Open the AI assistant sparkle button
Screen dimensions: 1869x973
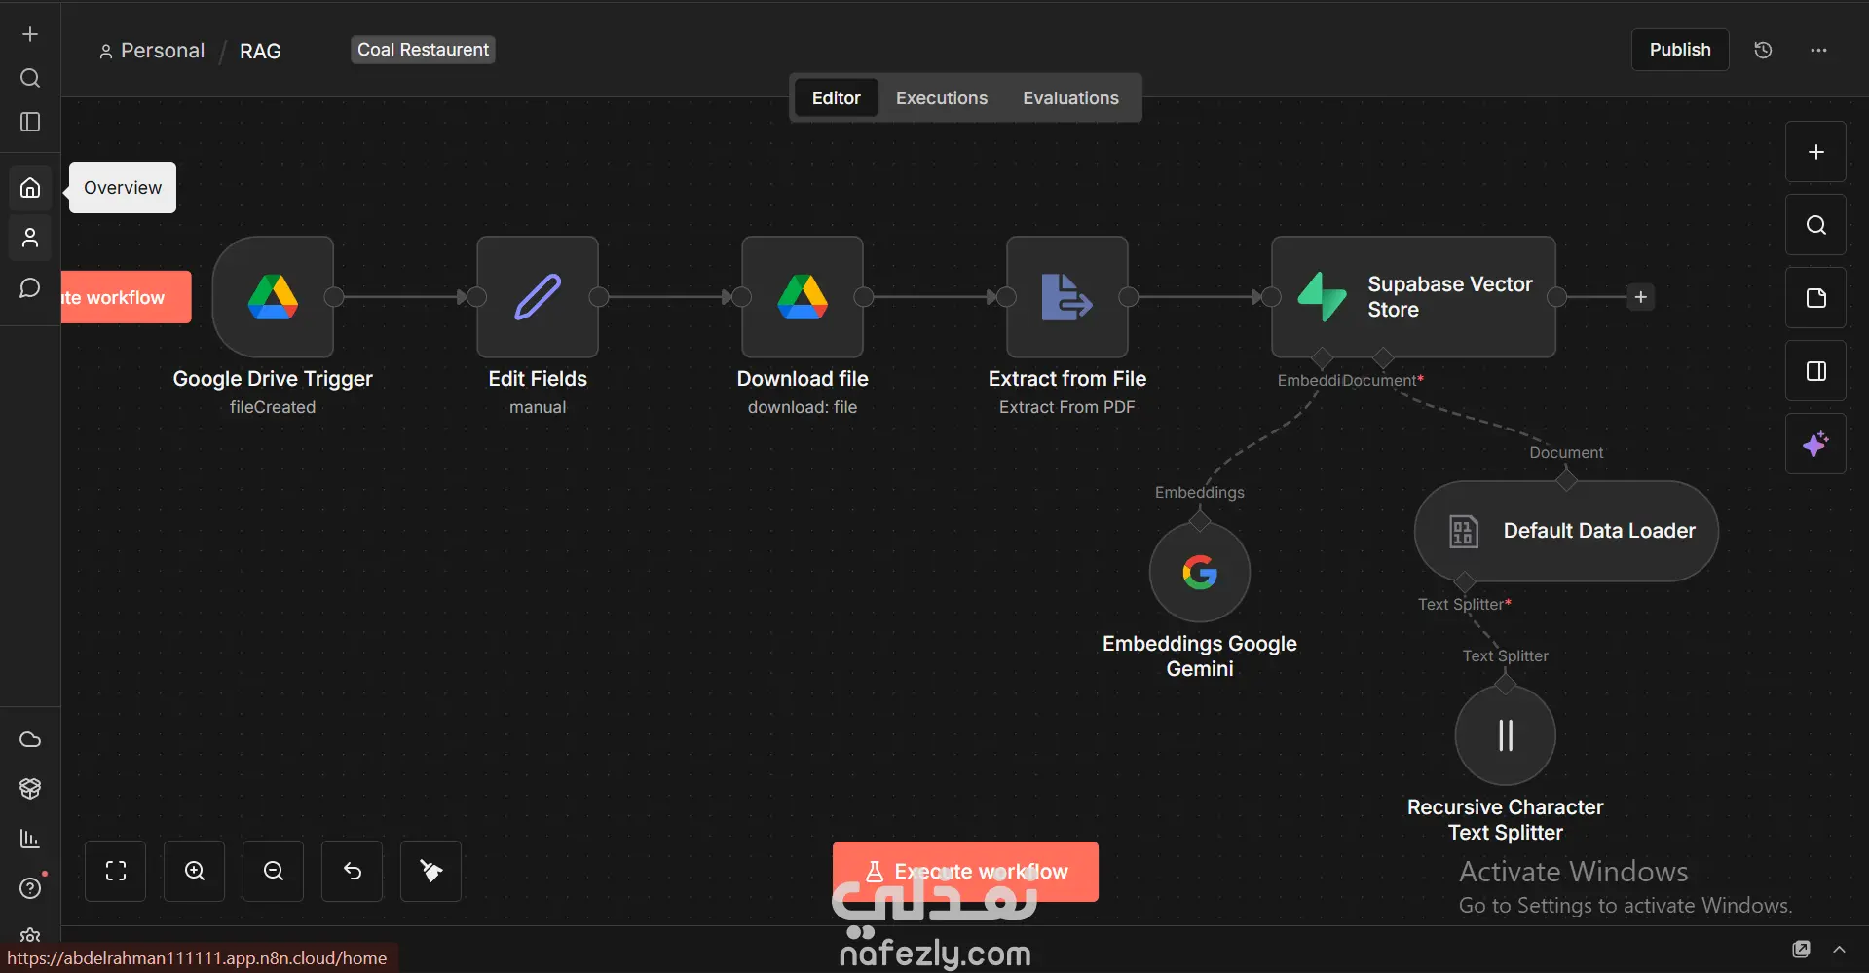point(1815,444)
